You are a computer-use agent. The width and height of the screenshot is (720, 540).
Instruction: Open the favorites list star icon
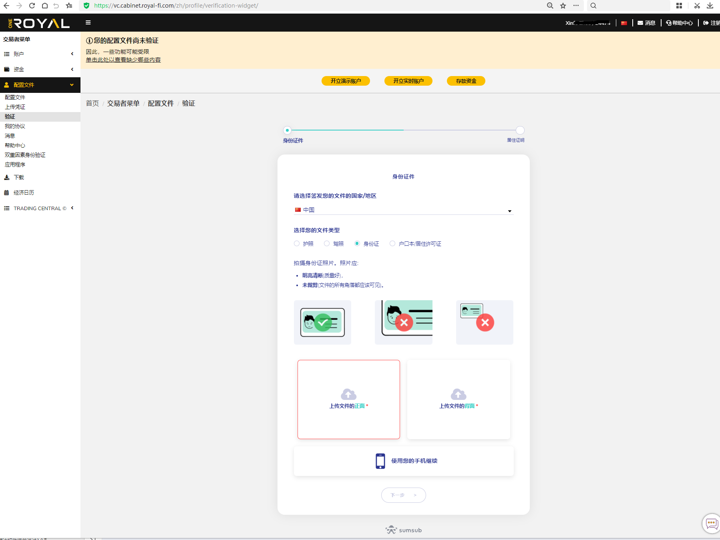(x=69, y=6)
